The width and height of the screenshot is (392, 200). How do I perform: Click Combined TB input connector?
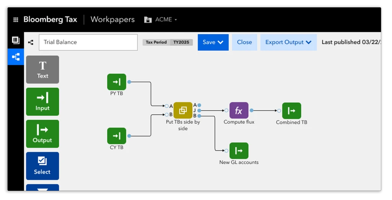[x=279, y=111]
